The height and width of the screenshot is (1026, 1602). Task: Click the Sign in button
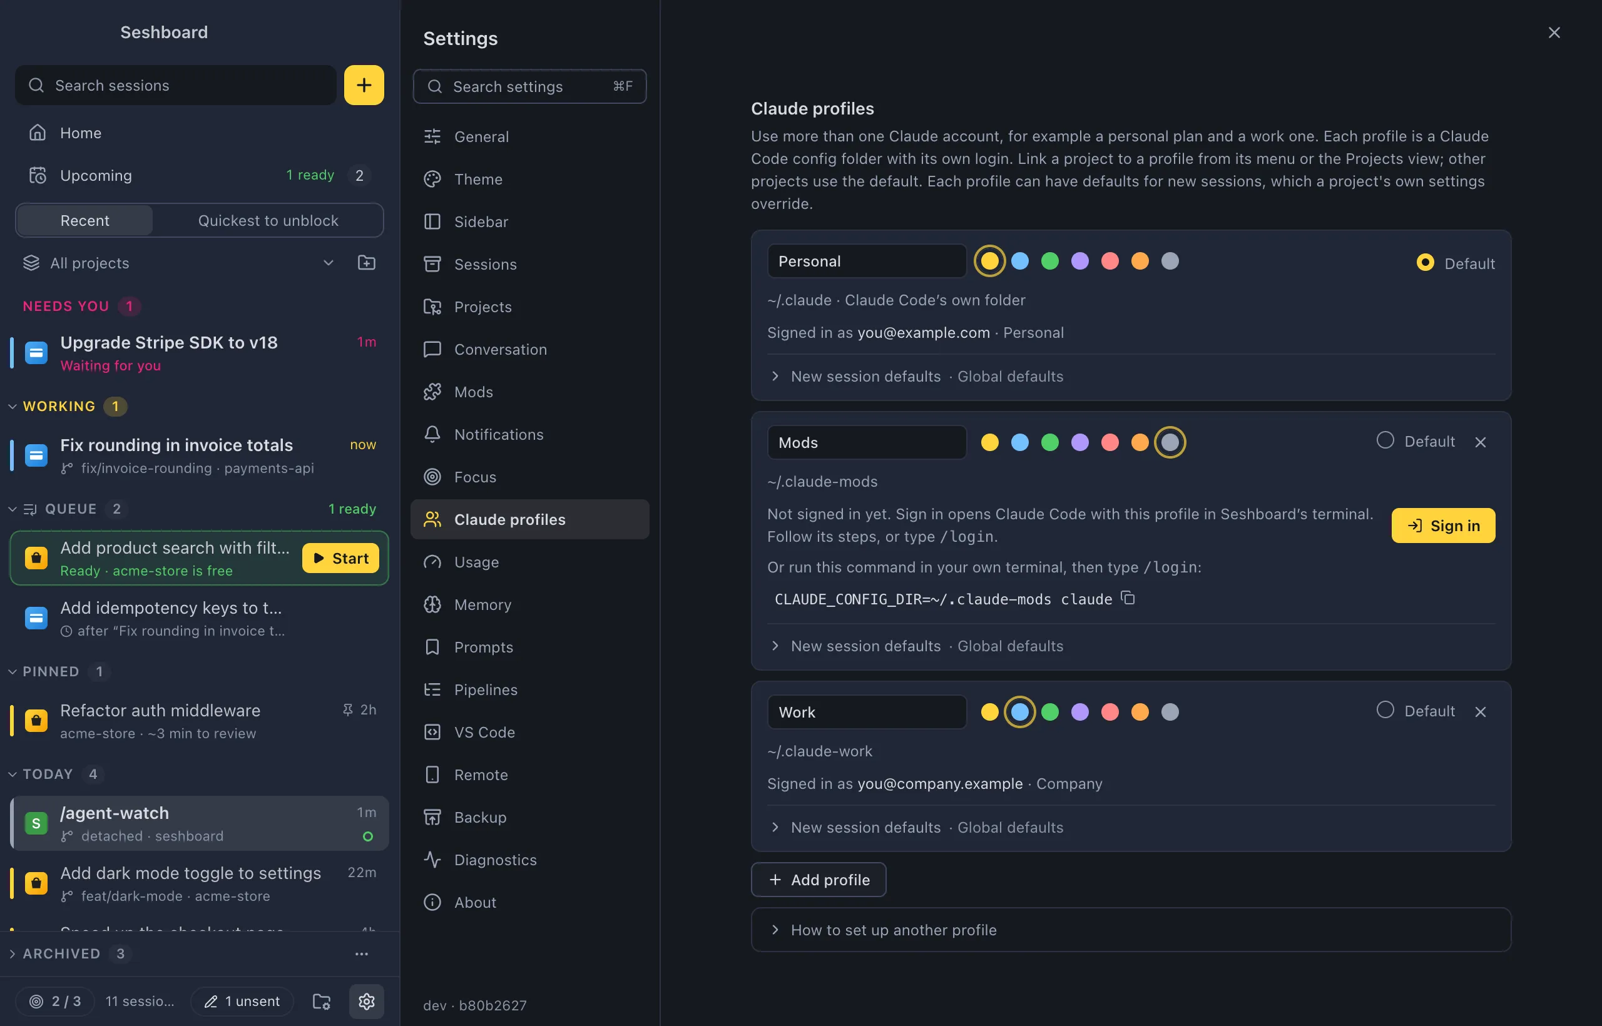click(1442, 526)
